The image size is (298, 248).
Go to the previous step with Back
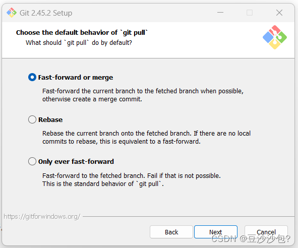171,232
